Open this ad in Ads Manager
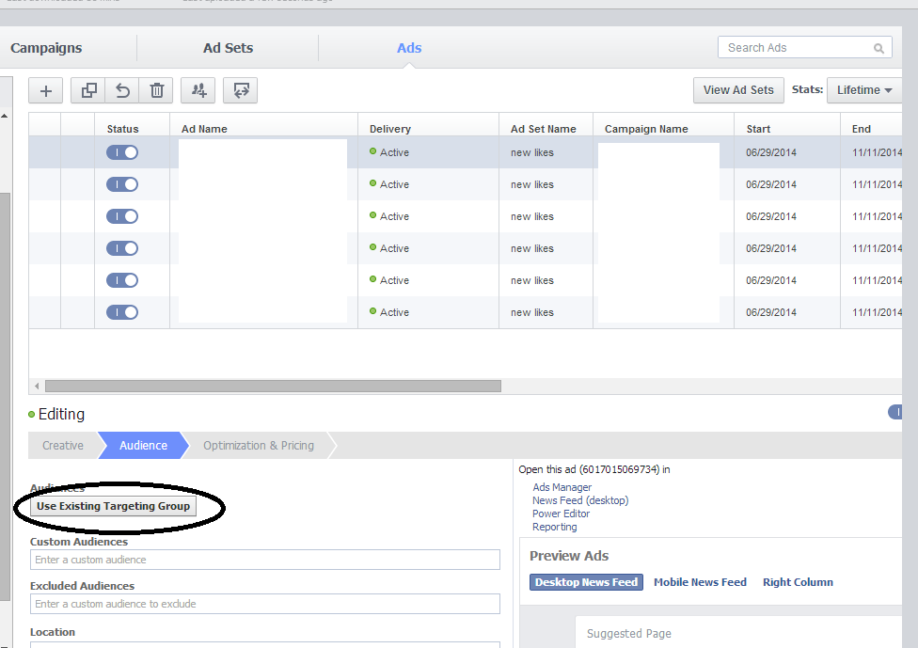918x648 pixels. (562, 487)
